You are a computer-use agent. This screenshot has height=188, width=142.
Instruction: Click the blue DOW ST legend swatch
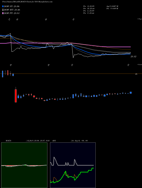coord(3,6)
